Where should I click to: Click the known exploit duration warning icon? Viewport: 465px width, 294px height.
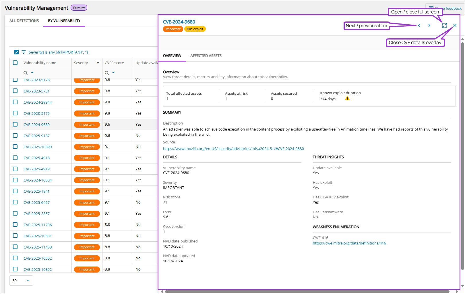click(347, 98)
